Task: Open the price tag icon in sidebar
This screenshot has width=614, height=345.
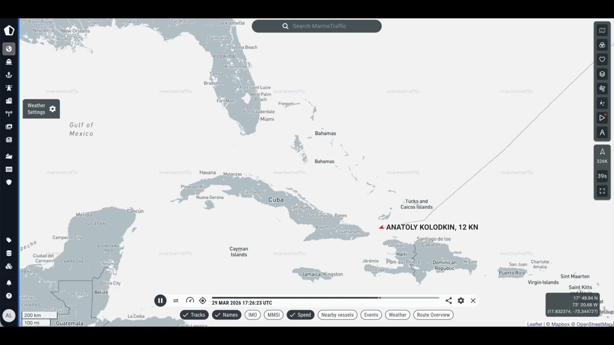Action: point(9,240)
